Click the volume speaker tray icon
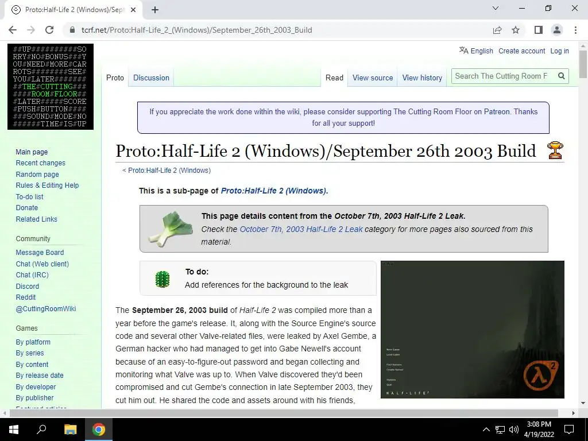The width and height of the screenshot is (588, 441). (x=514, y=430)
